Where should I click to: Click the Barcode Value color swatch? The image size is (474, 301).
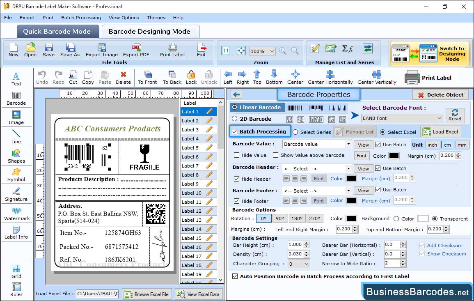(x=394, y=156)
